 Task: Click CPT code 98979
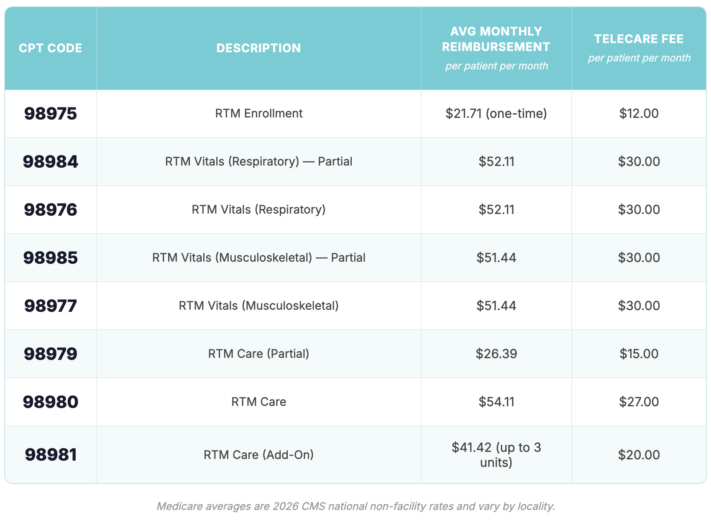51,354
